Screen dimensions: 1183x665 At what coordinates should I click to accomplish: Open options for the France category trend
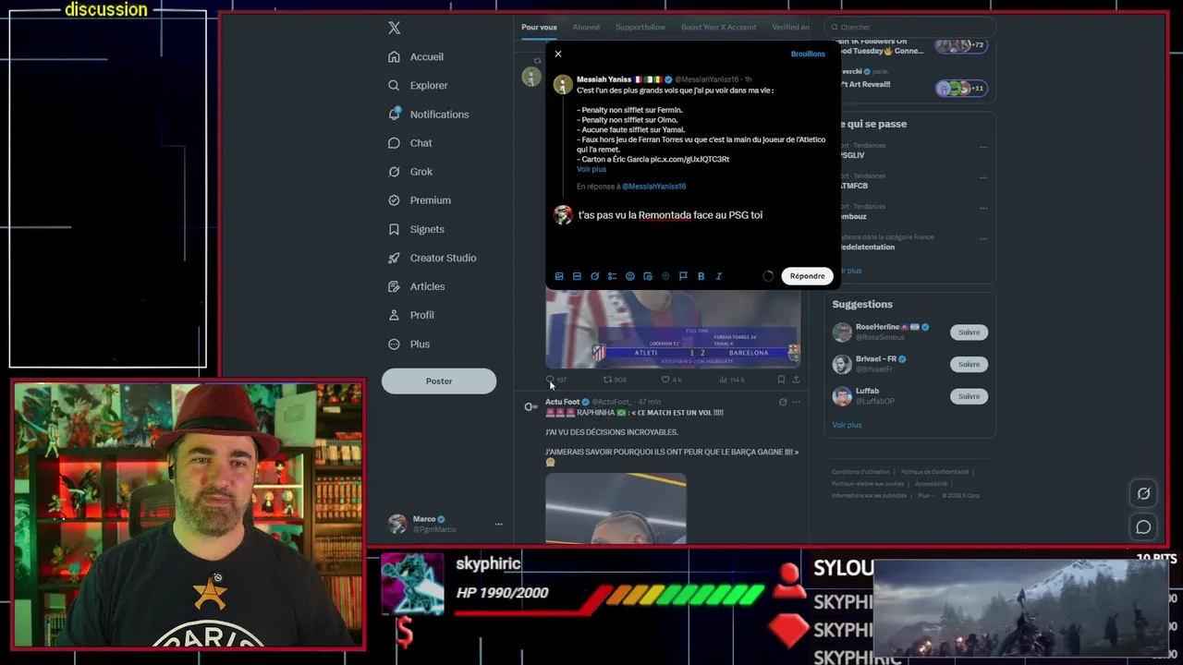pos(983,238)
